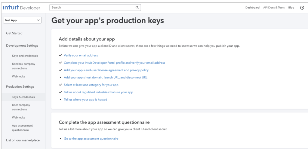Click the checkmark beside license agreement item
The image size is (308, 149).
click(60, 70)
